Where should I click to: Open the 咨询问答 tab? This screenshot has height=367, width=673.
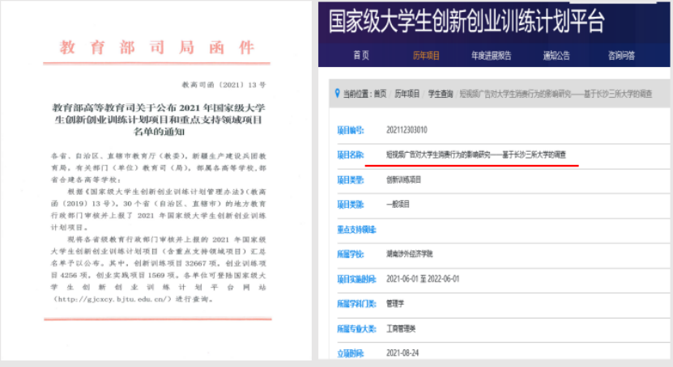tap(621, 55)
